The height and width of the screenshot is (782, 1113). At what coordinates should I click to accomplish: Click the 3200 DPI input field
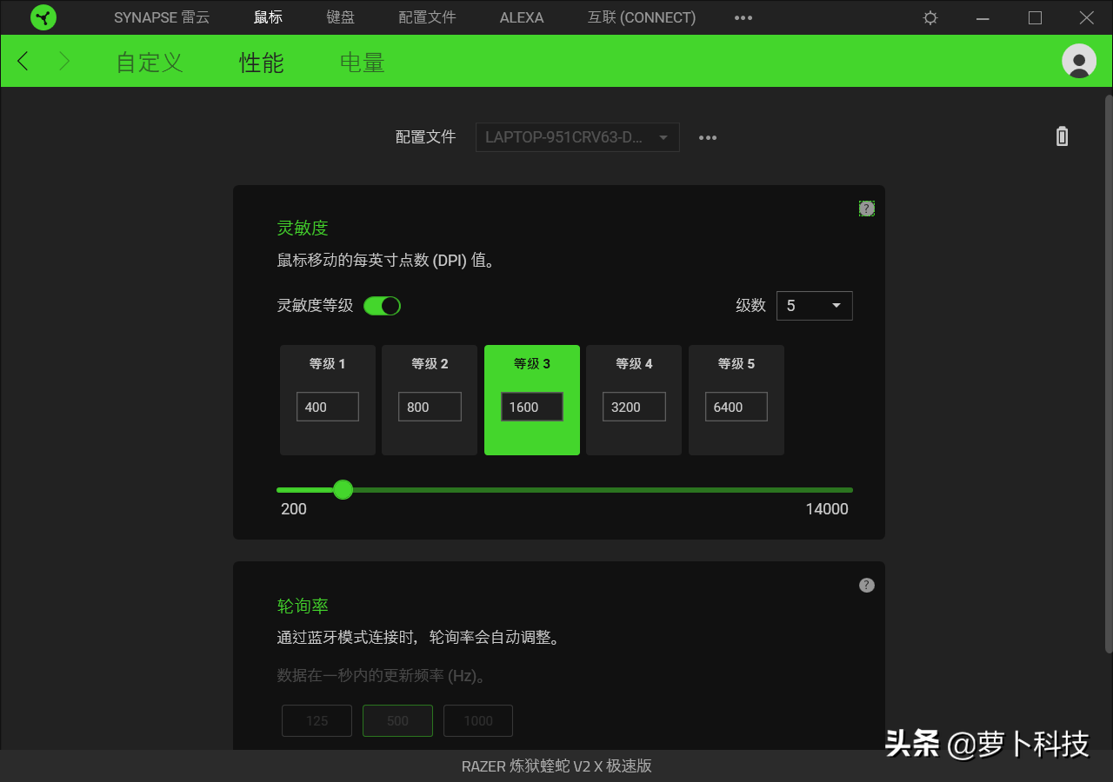pos(634,407)
